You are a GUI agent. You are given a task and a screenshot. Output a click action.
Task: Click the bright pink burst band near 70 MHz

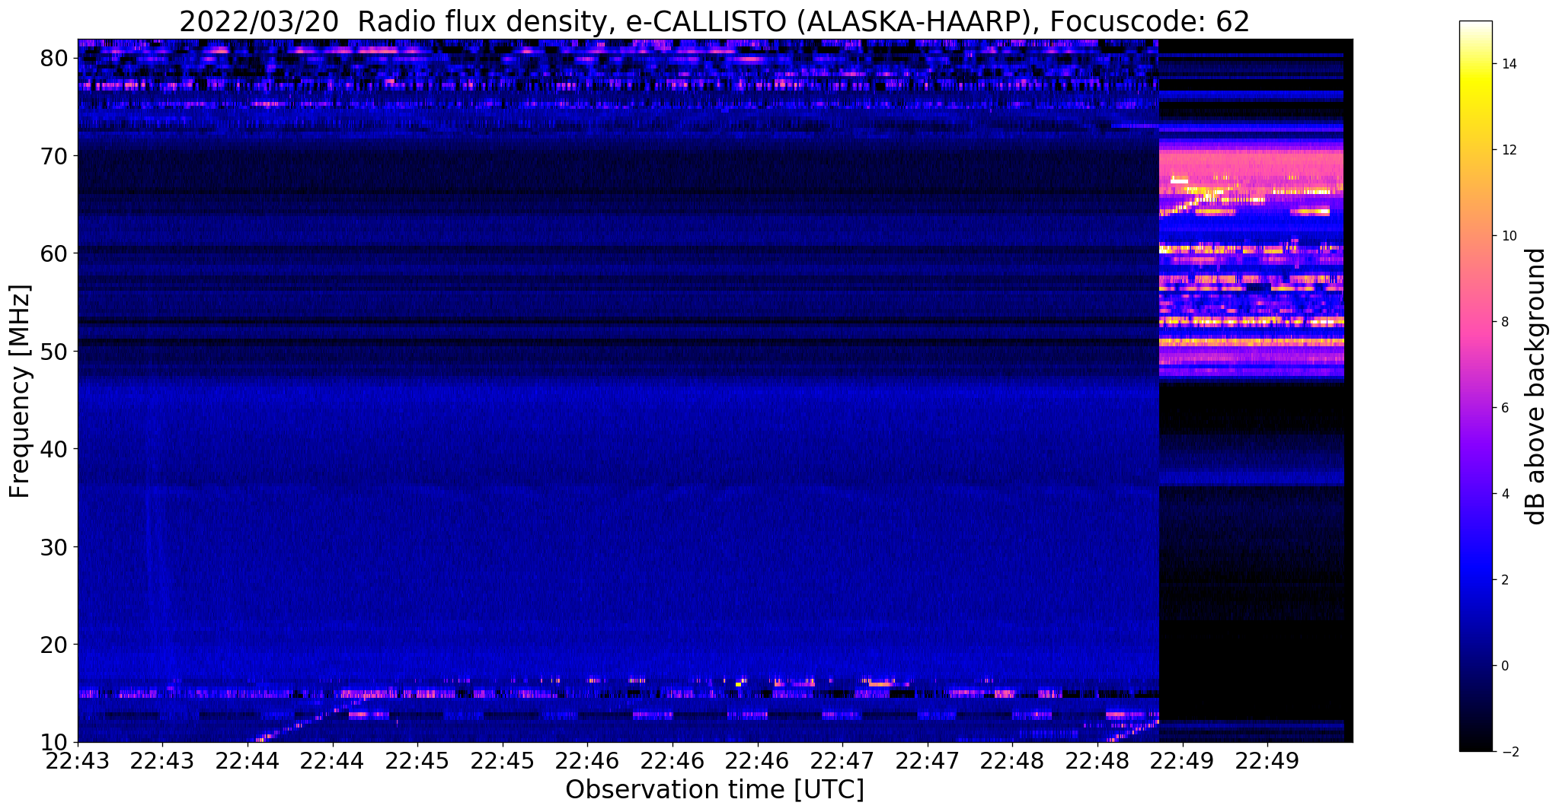click(1251, 163)
